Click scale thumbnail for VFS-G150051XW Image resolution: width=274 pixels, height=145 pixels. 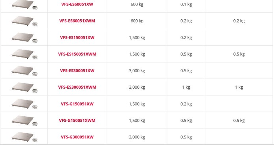pos(24,104)
